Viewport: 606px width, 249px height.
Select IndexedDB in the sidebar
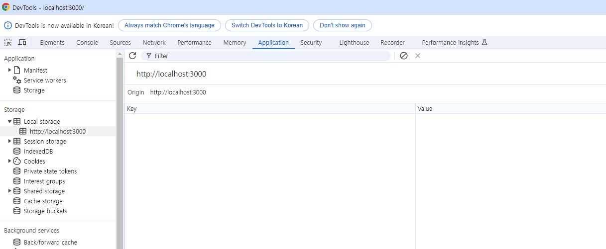pos(38,151)
